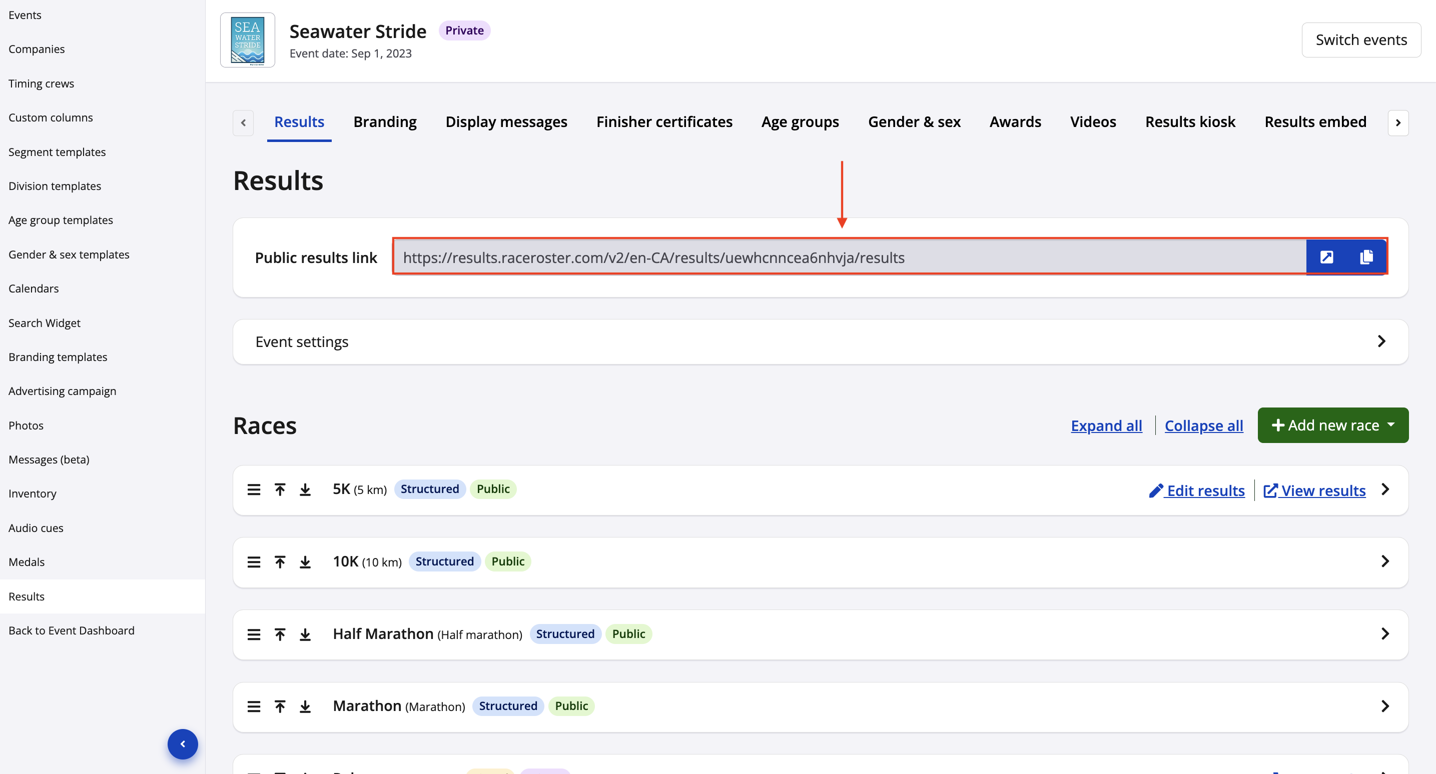
Task: Open the Finisher certificates tab
Action: tap(664, 121)
